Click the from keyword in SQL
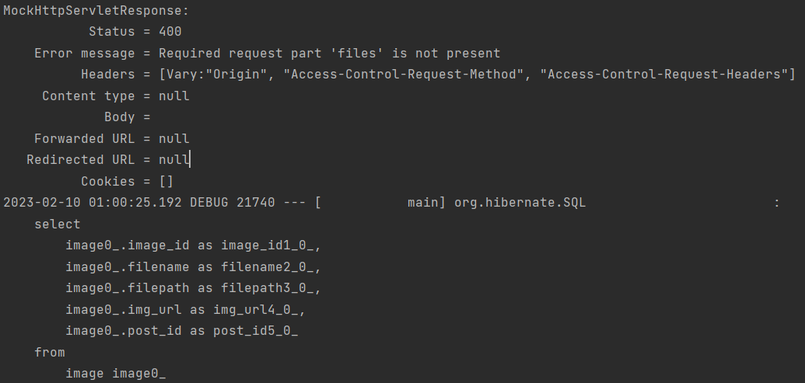The width and height of the screenshot is (805, 383). coord(50,352)
